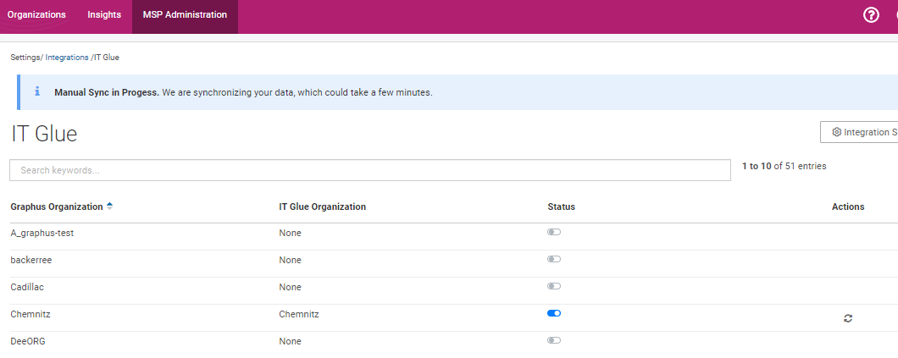The width and height of the screenshot is (898, 358).
Task: Turn on the Cadillac status toggle
Action: coord(554,286)
